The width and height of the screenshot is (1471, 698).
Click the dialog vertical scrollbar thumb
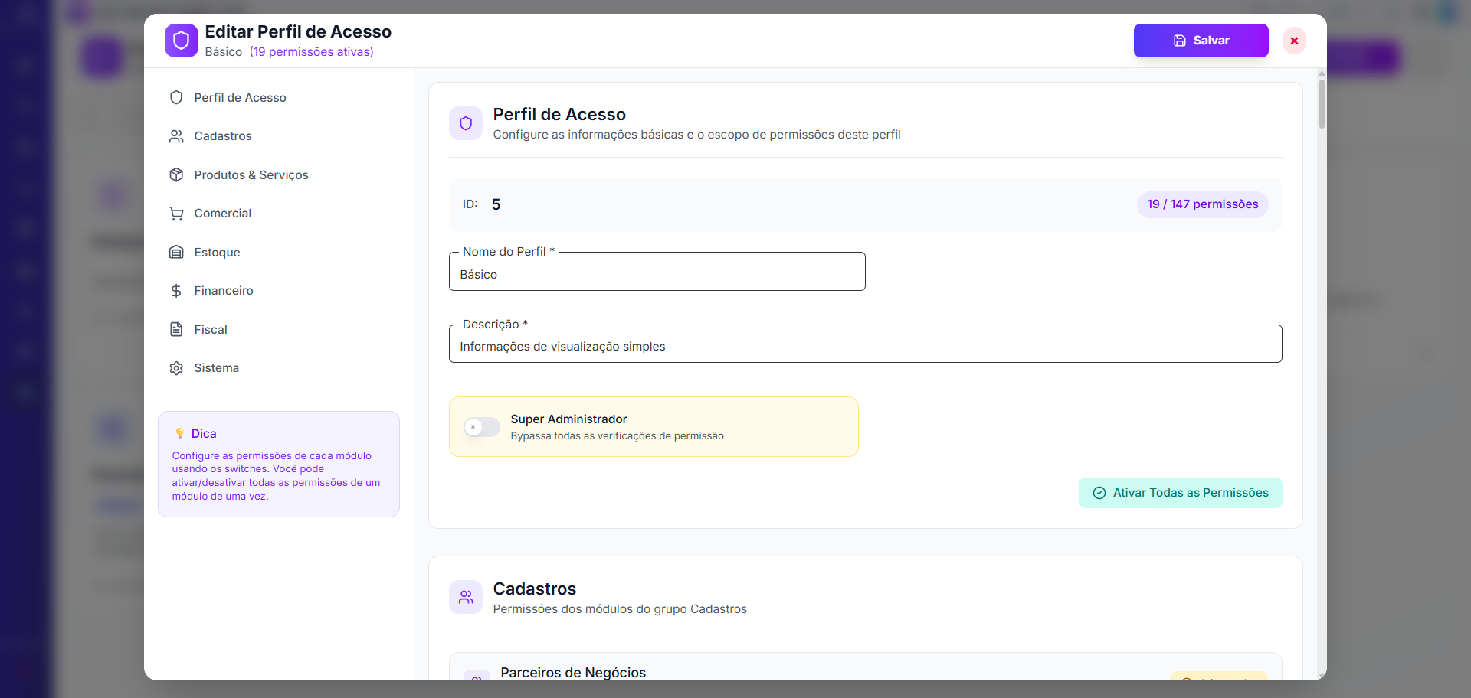pos(1322,103)
